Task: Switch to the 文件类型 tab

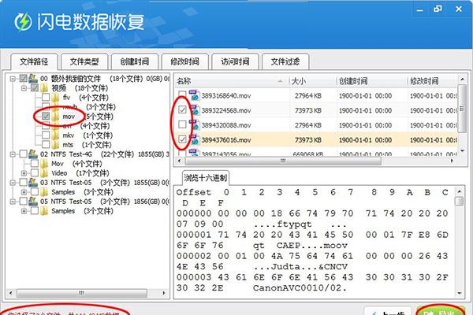Action: (84, 61)
